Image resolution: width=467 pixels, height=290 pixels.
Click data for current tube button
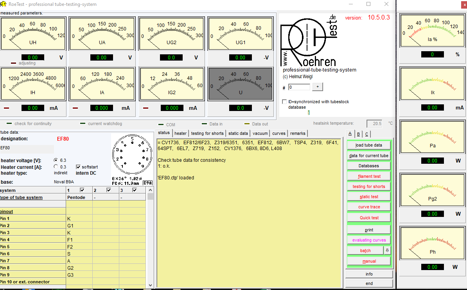point(369,156)
